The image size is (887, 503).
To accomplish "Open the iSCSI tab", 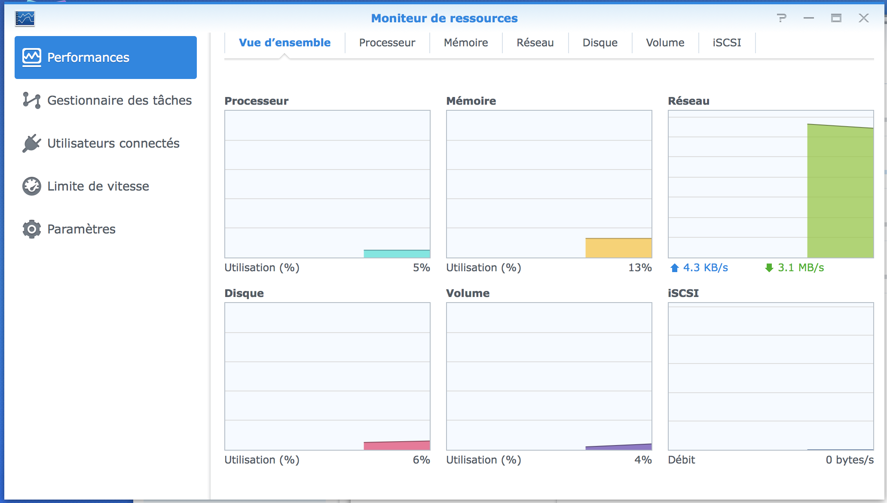I will coord(727,43).
